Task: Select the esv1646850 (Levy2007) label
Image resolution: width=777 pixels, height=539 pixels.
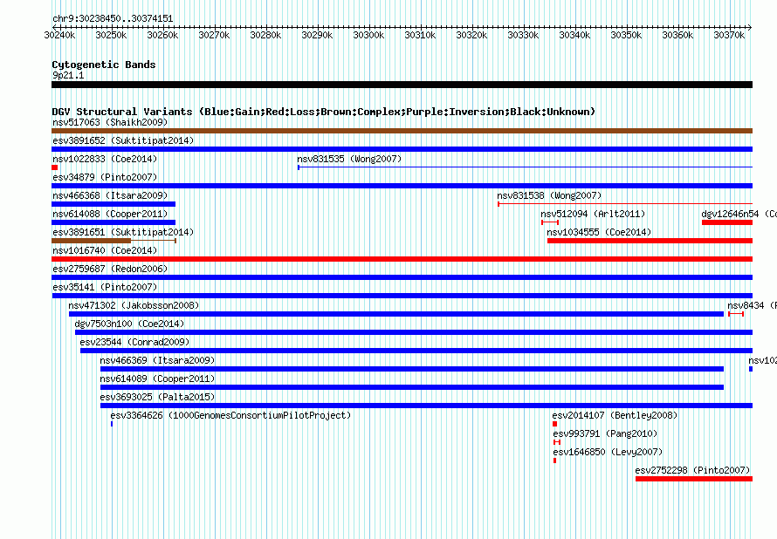Action: pos(608,452)
